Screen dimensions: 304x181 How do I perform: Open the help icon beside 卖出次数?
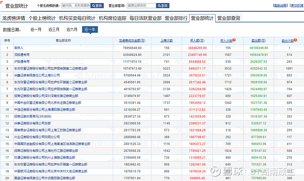pos(295,40)
